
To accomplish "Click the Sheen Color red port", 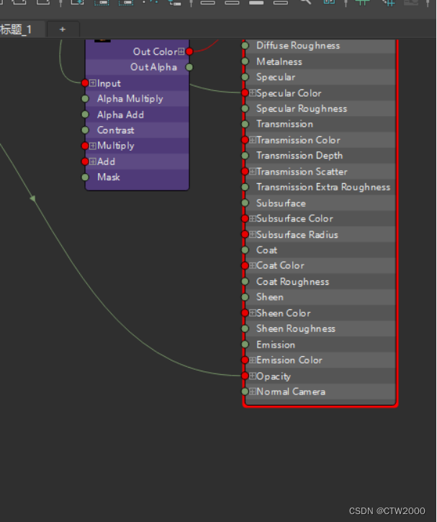I will point(245,313).
